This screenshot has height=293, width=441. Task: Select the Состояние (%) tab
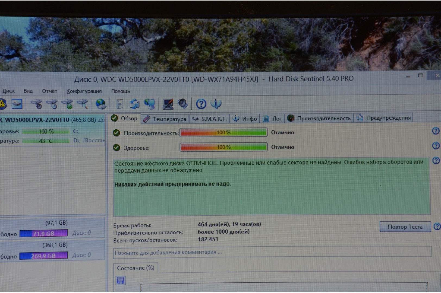136,268
